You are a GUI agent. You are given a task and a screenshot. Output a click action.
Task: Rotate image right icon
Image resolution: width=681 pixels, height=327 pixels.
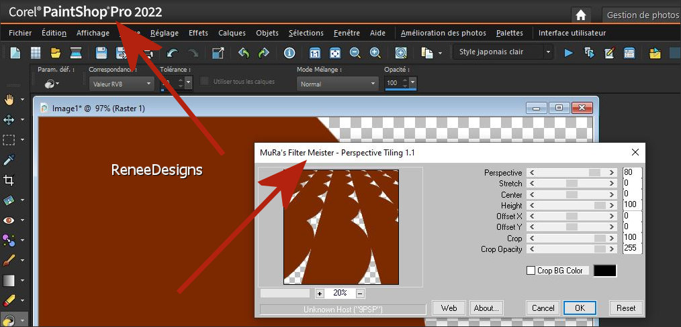click(x=264, y=53)
